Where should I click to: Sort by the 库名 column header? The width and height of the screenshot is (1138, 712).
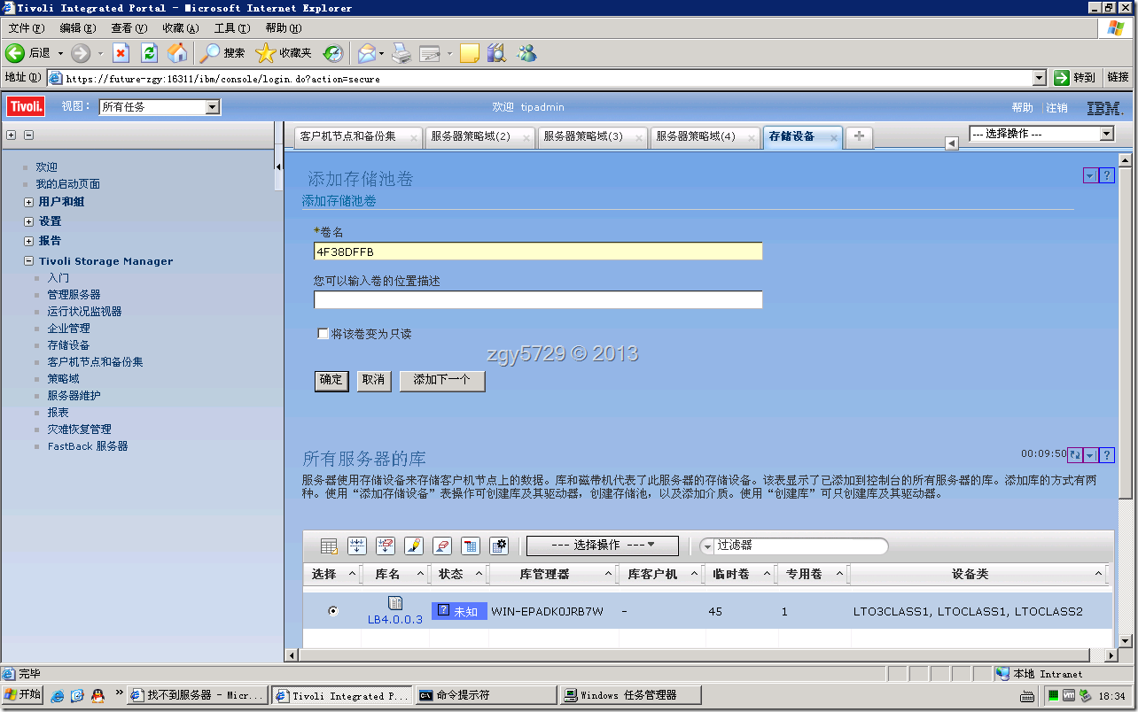tap(388, 575)
